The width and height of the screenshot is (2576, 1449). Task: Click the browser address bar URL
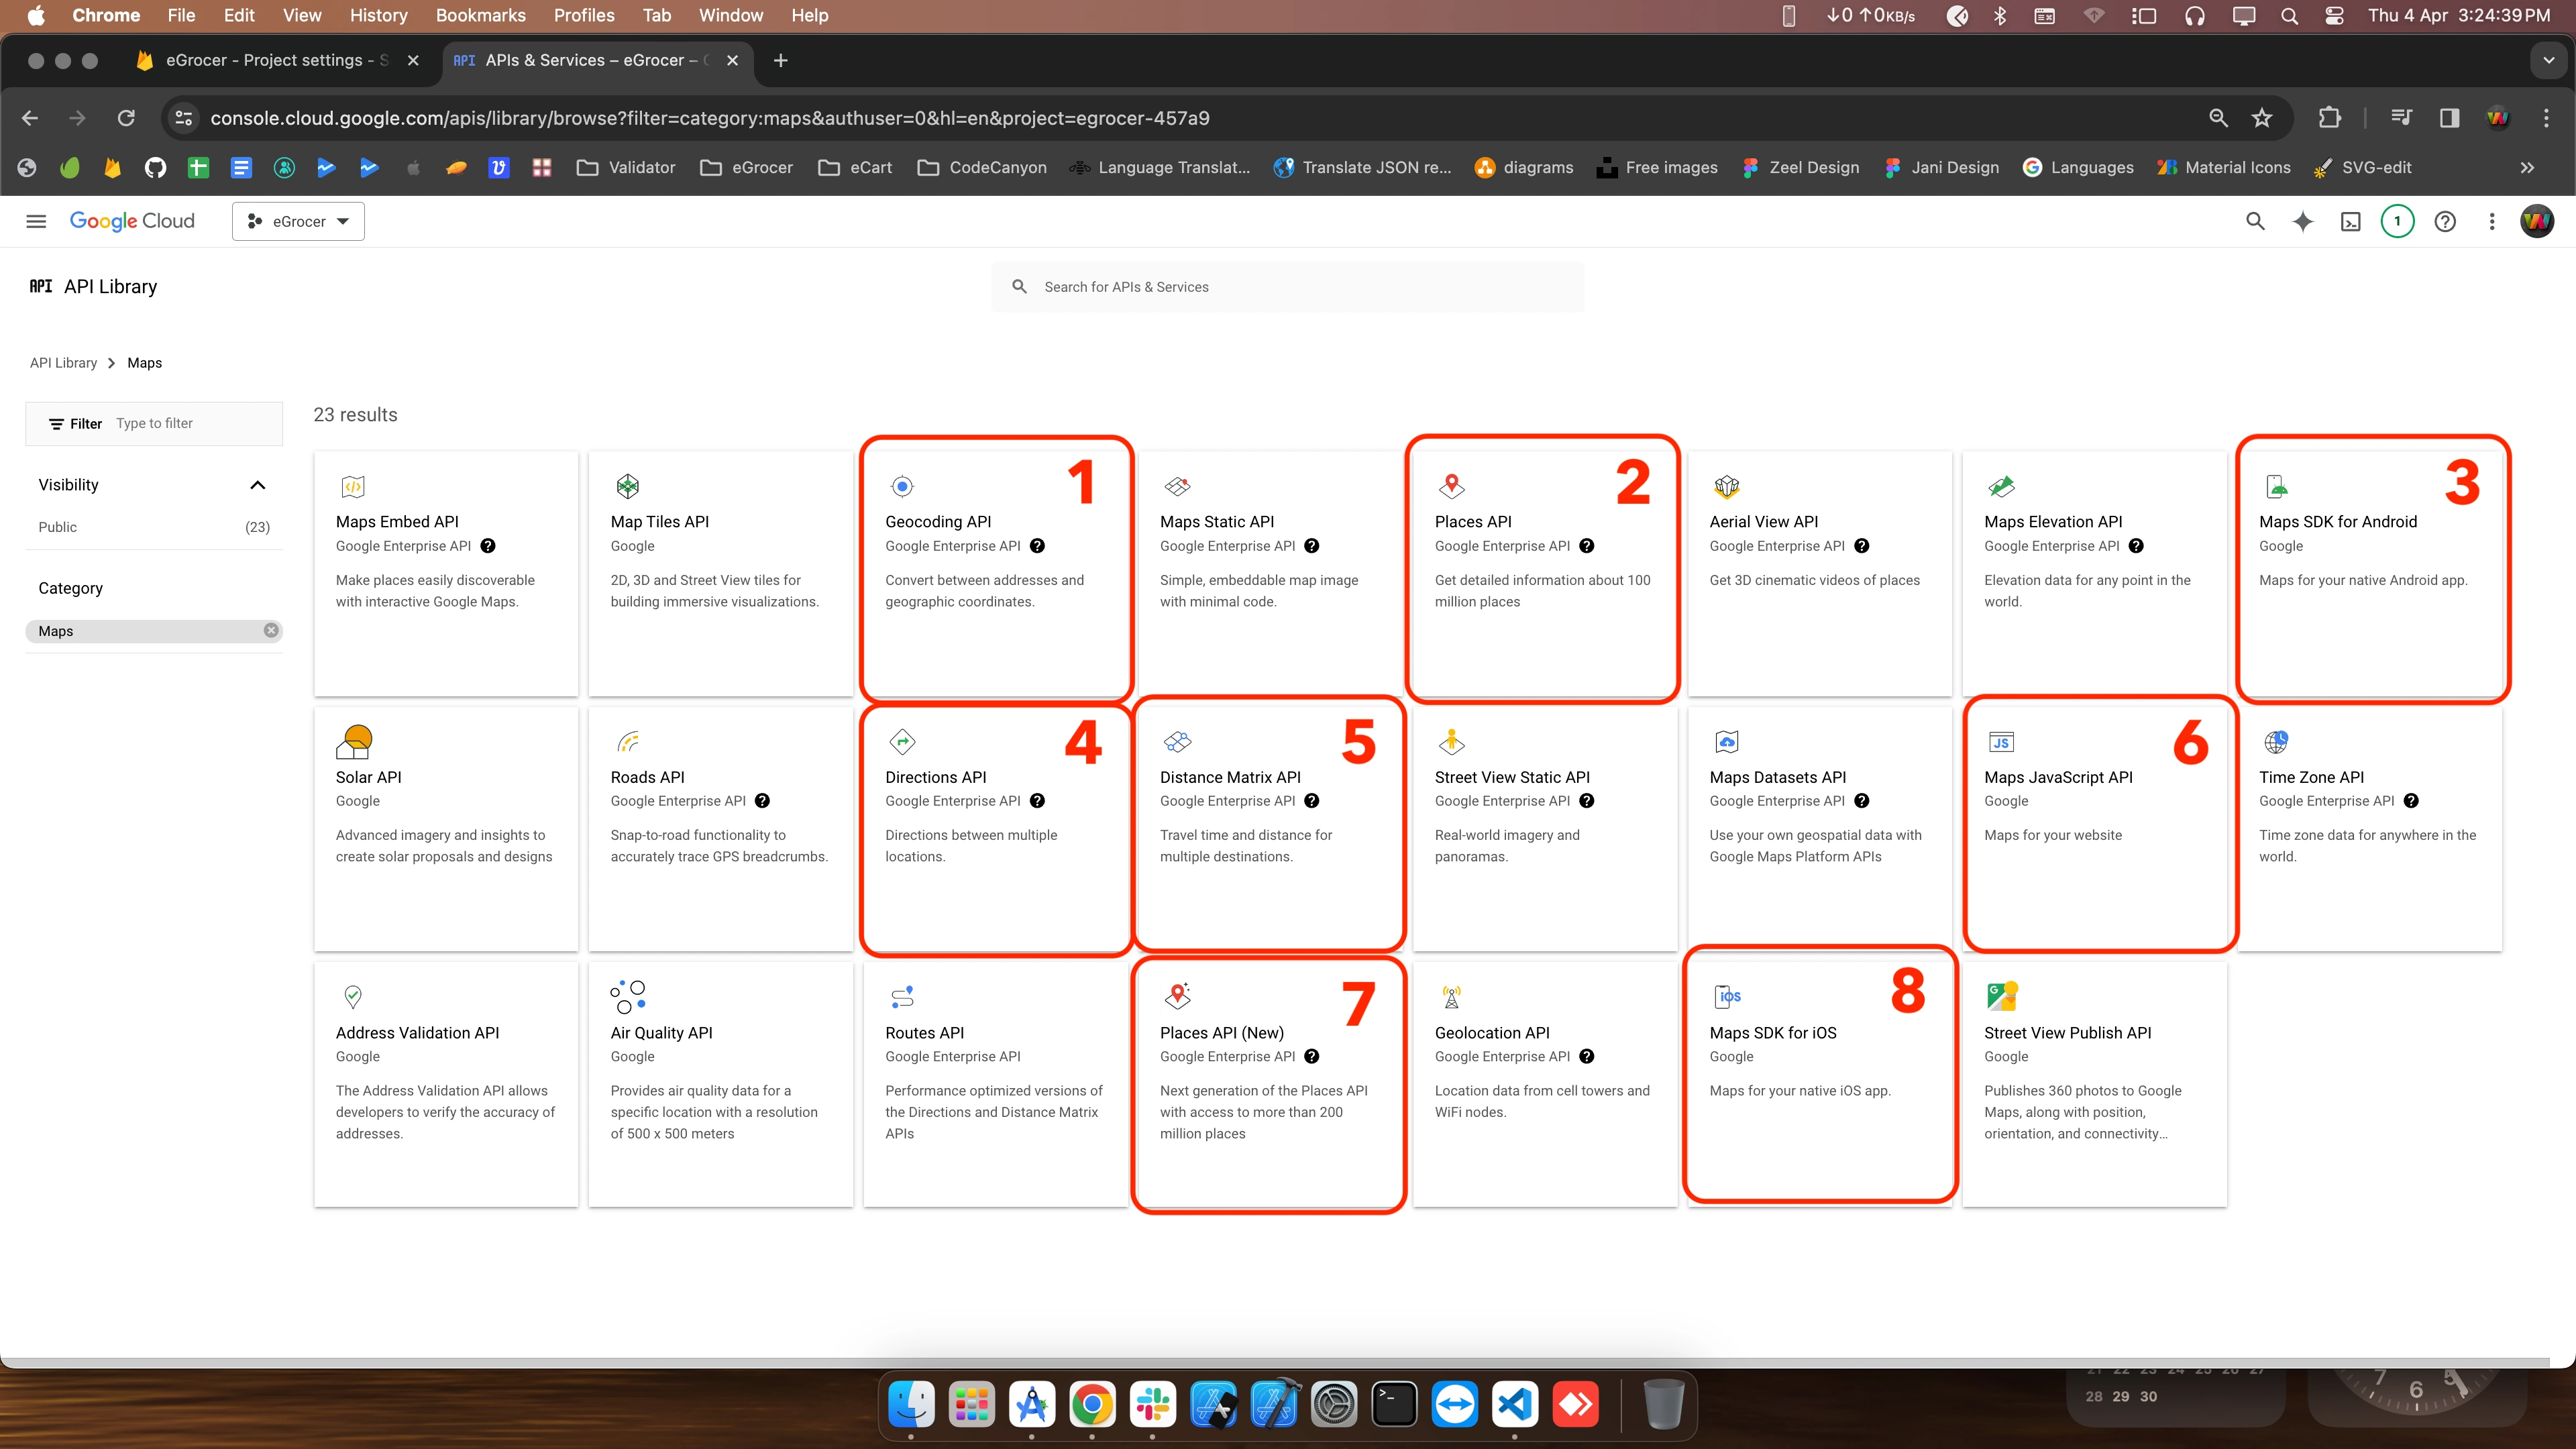pos(709,118)
